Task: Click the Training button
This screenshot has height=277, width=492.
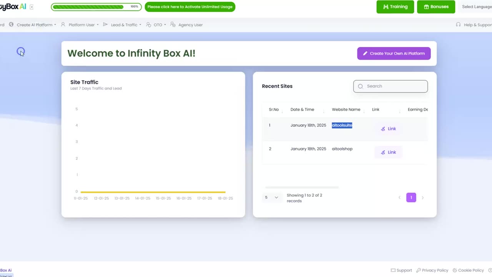Action: [395, 7]
